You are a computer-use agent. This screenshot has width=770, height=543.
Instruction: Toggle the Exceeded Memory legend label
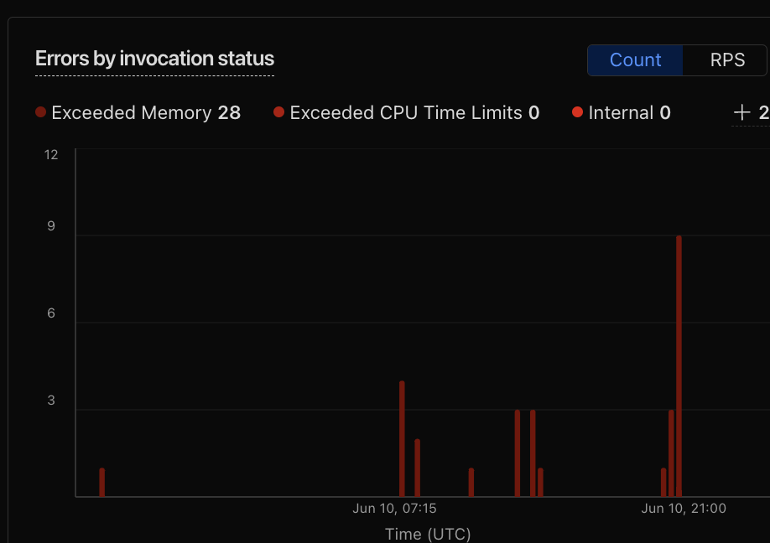click(131, 113)
